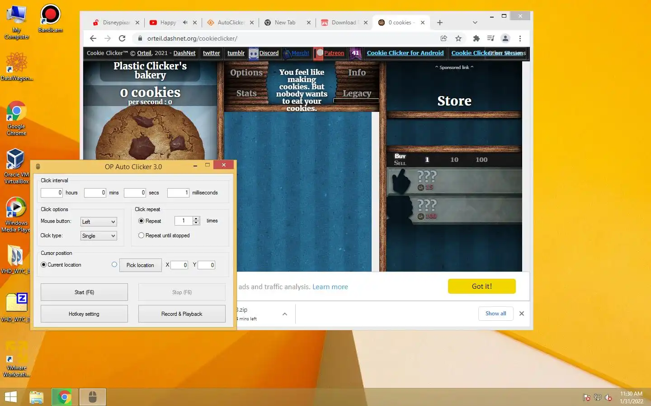Image resolution: width=651 pixels, height=406 pixels.
Task: Switch to the AutoClicker tab
Action: (x=231, y=23)
